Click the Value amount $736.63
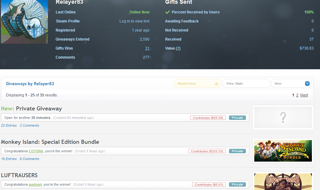Screen dimensions: 320x190 [x=307, y=48]
